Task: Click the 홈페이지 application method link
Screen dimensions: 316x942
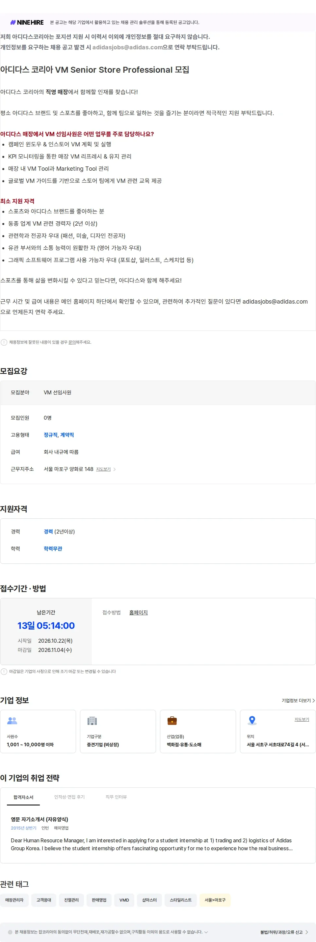Action: click(x=138, y=612)
